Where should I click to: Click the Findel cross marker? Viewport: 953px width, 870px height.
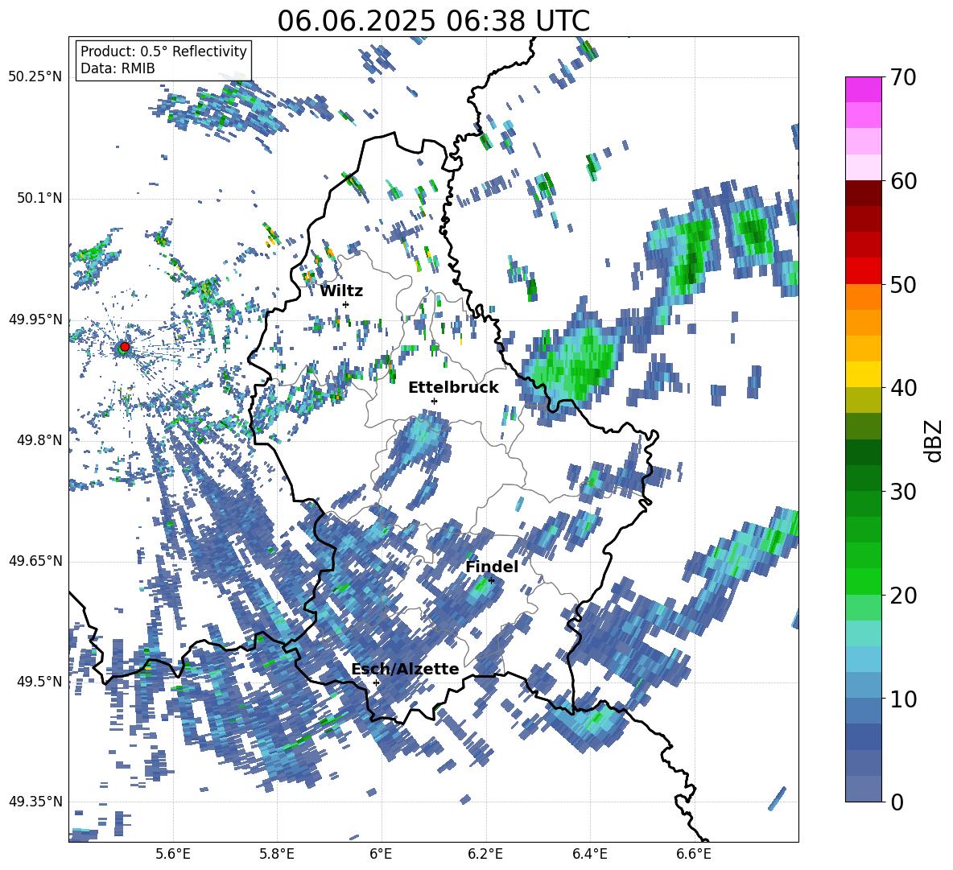point(491,580)
